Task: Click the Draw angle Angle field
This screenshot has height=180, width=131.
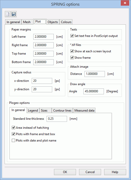Action: pos(94,91)
